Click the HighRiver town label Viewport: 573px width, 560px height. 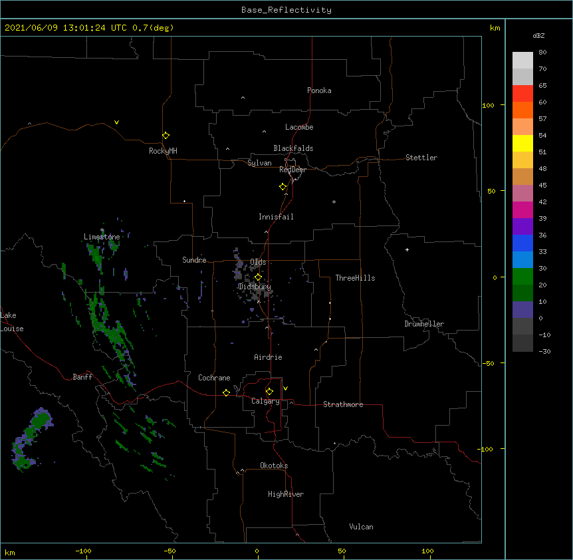286,494
